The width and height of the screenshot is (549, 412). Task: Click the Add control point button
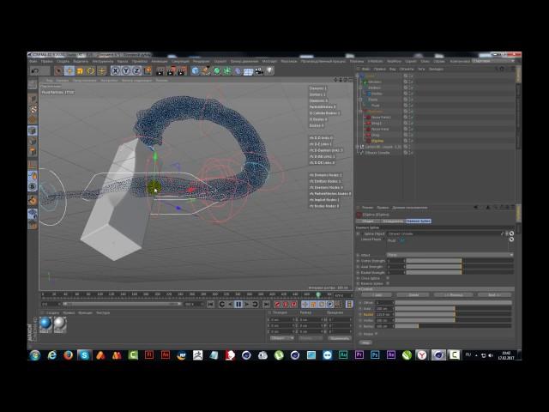377,295
